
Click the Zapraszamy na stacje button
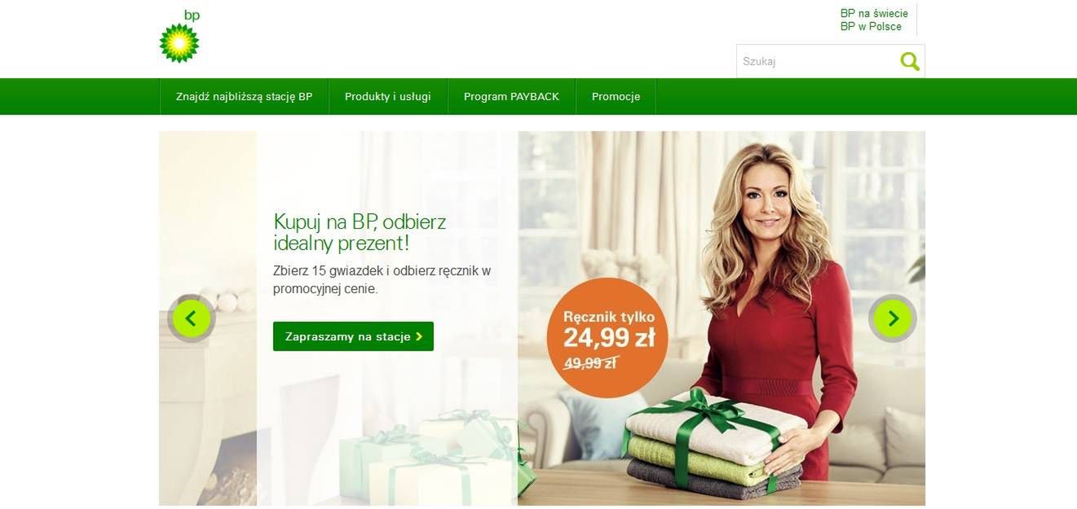click(x=353, y=336)
